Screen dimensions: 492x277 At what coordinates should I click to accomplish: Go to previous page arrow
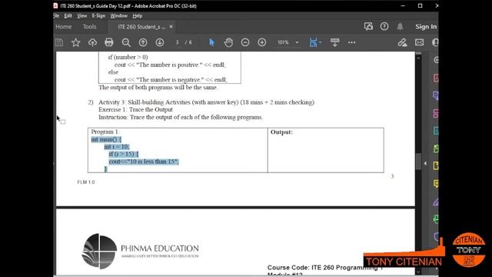point(143,42)
